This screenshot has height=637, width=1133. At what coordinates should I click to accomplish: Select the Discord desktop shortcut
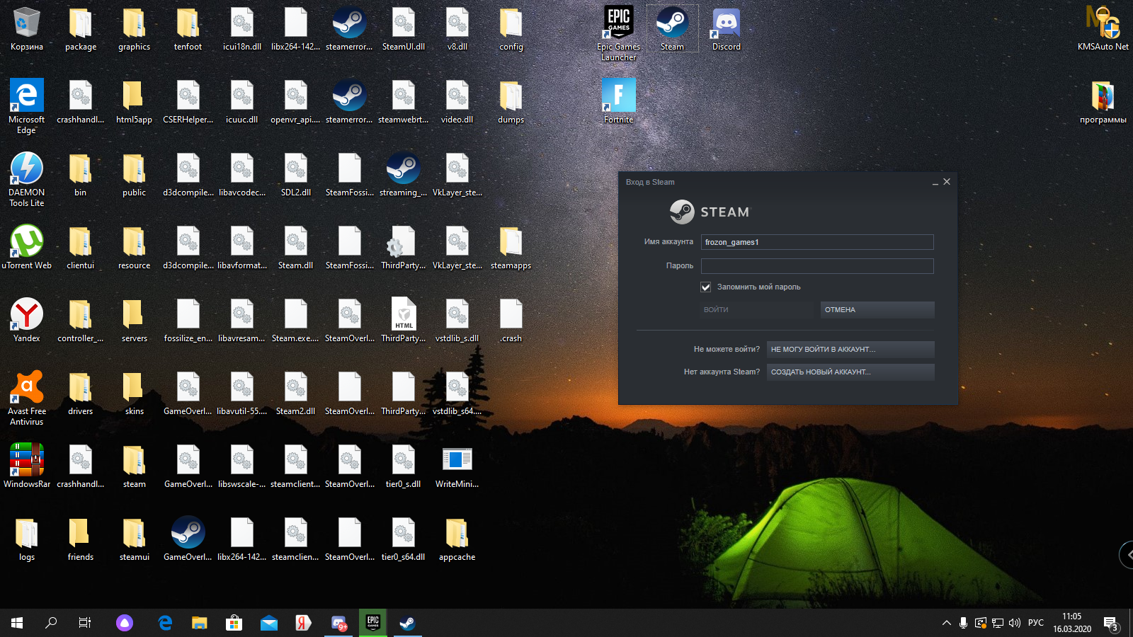726,29
